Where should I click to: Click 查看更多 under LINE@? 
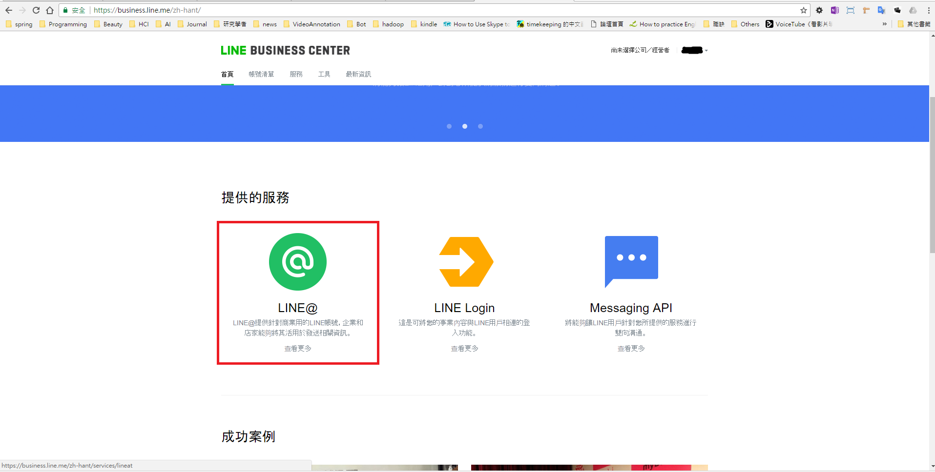298,348
